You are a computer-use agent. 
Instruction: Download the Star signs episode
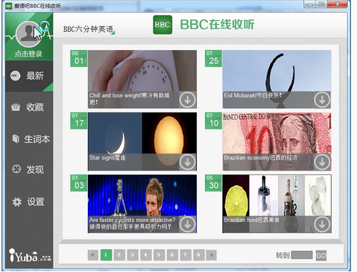(x=188, y=162)
